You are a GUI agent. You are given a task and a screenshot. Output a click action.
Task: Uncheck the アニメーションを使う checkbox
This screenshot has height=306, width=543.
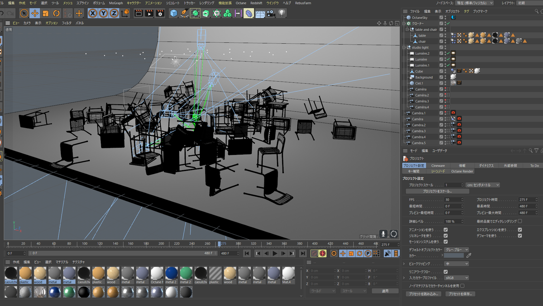445,230
